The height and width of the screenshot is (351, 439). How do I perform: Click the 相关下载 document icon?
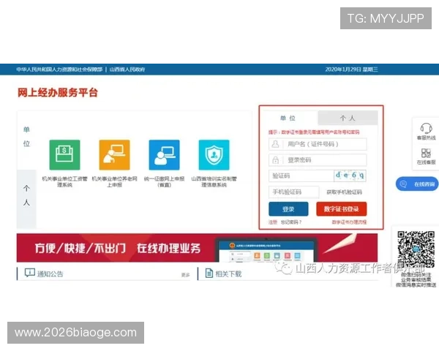(209, 273)
